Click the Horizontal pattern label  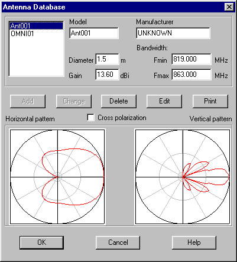click(x=30, y=119)
